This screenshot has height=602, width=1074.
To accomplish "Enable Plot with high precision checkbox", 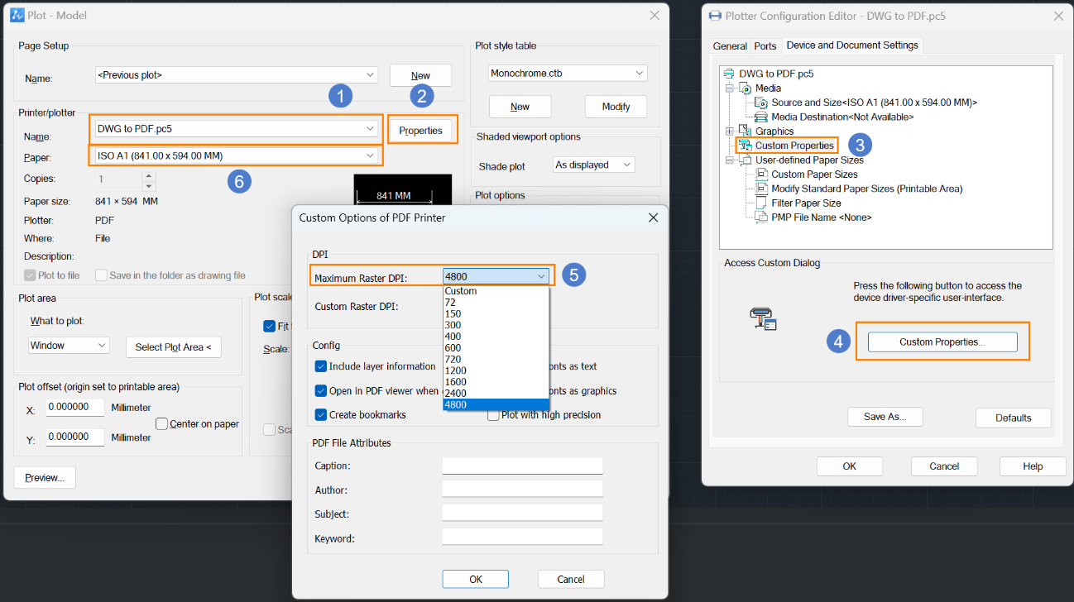I will (493, 415).
